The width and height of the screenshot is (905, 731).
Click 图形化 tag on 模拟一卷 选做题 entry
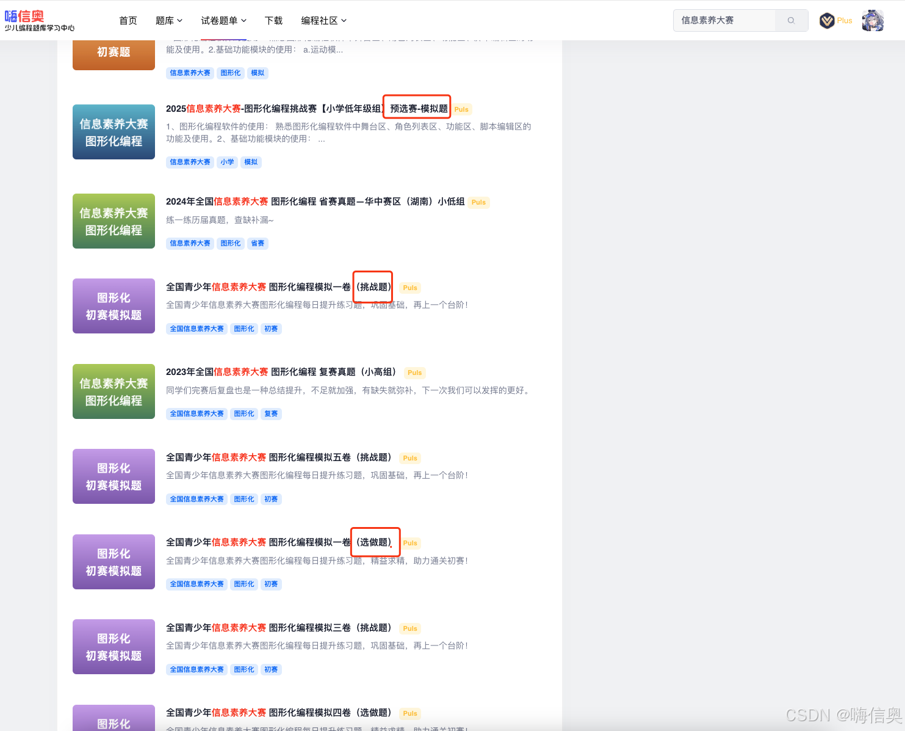coord(244,584)
